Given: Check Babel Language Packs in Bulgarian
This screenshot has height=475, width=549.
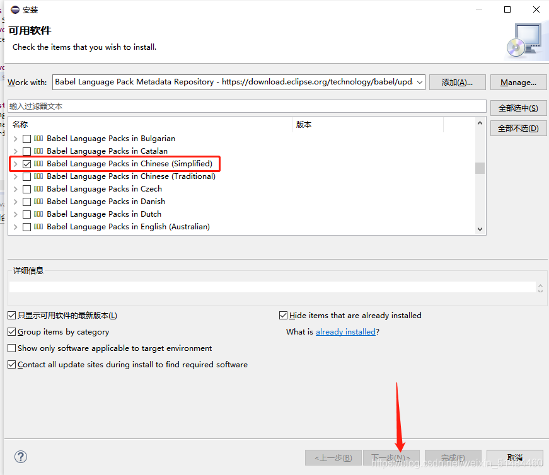Looking at the screenshot, I should click(x=26, y=139).
